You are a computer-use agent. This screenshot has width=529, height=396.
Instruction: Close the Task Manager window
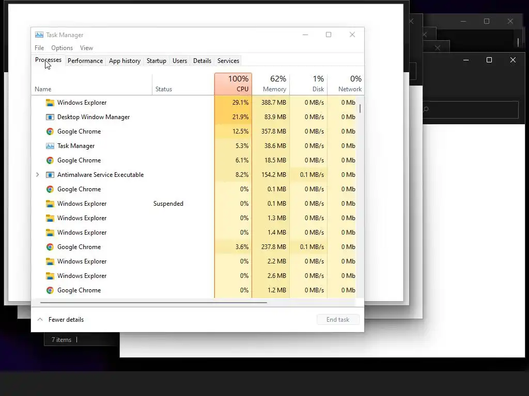pos(352,35)
